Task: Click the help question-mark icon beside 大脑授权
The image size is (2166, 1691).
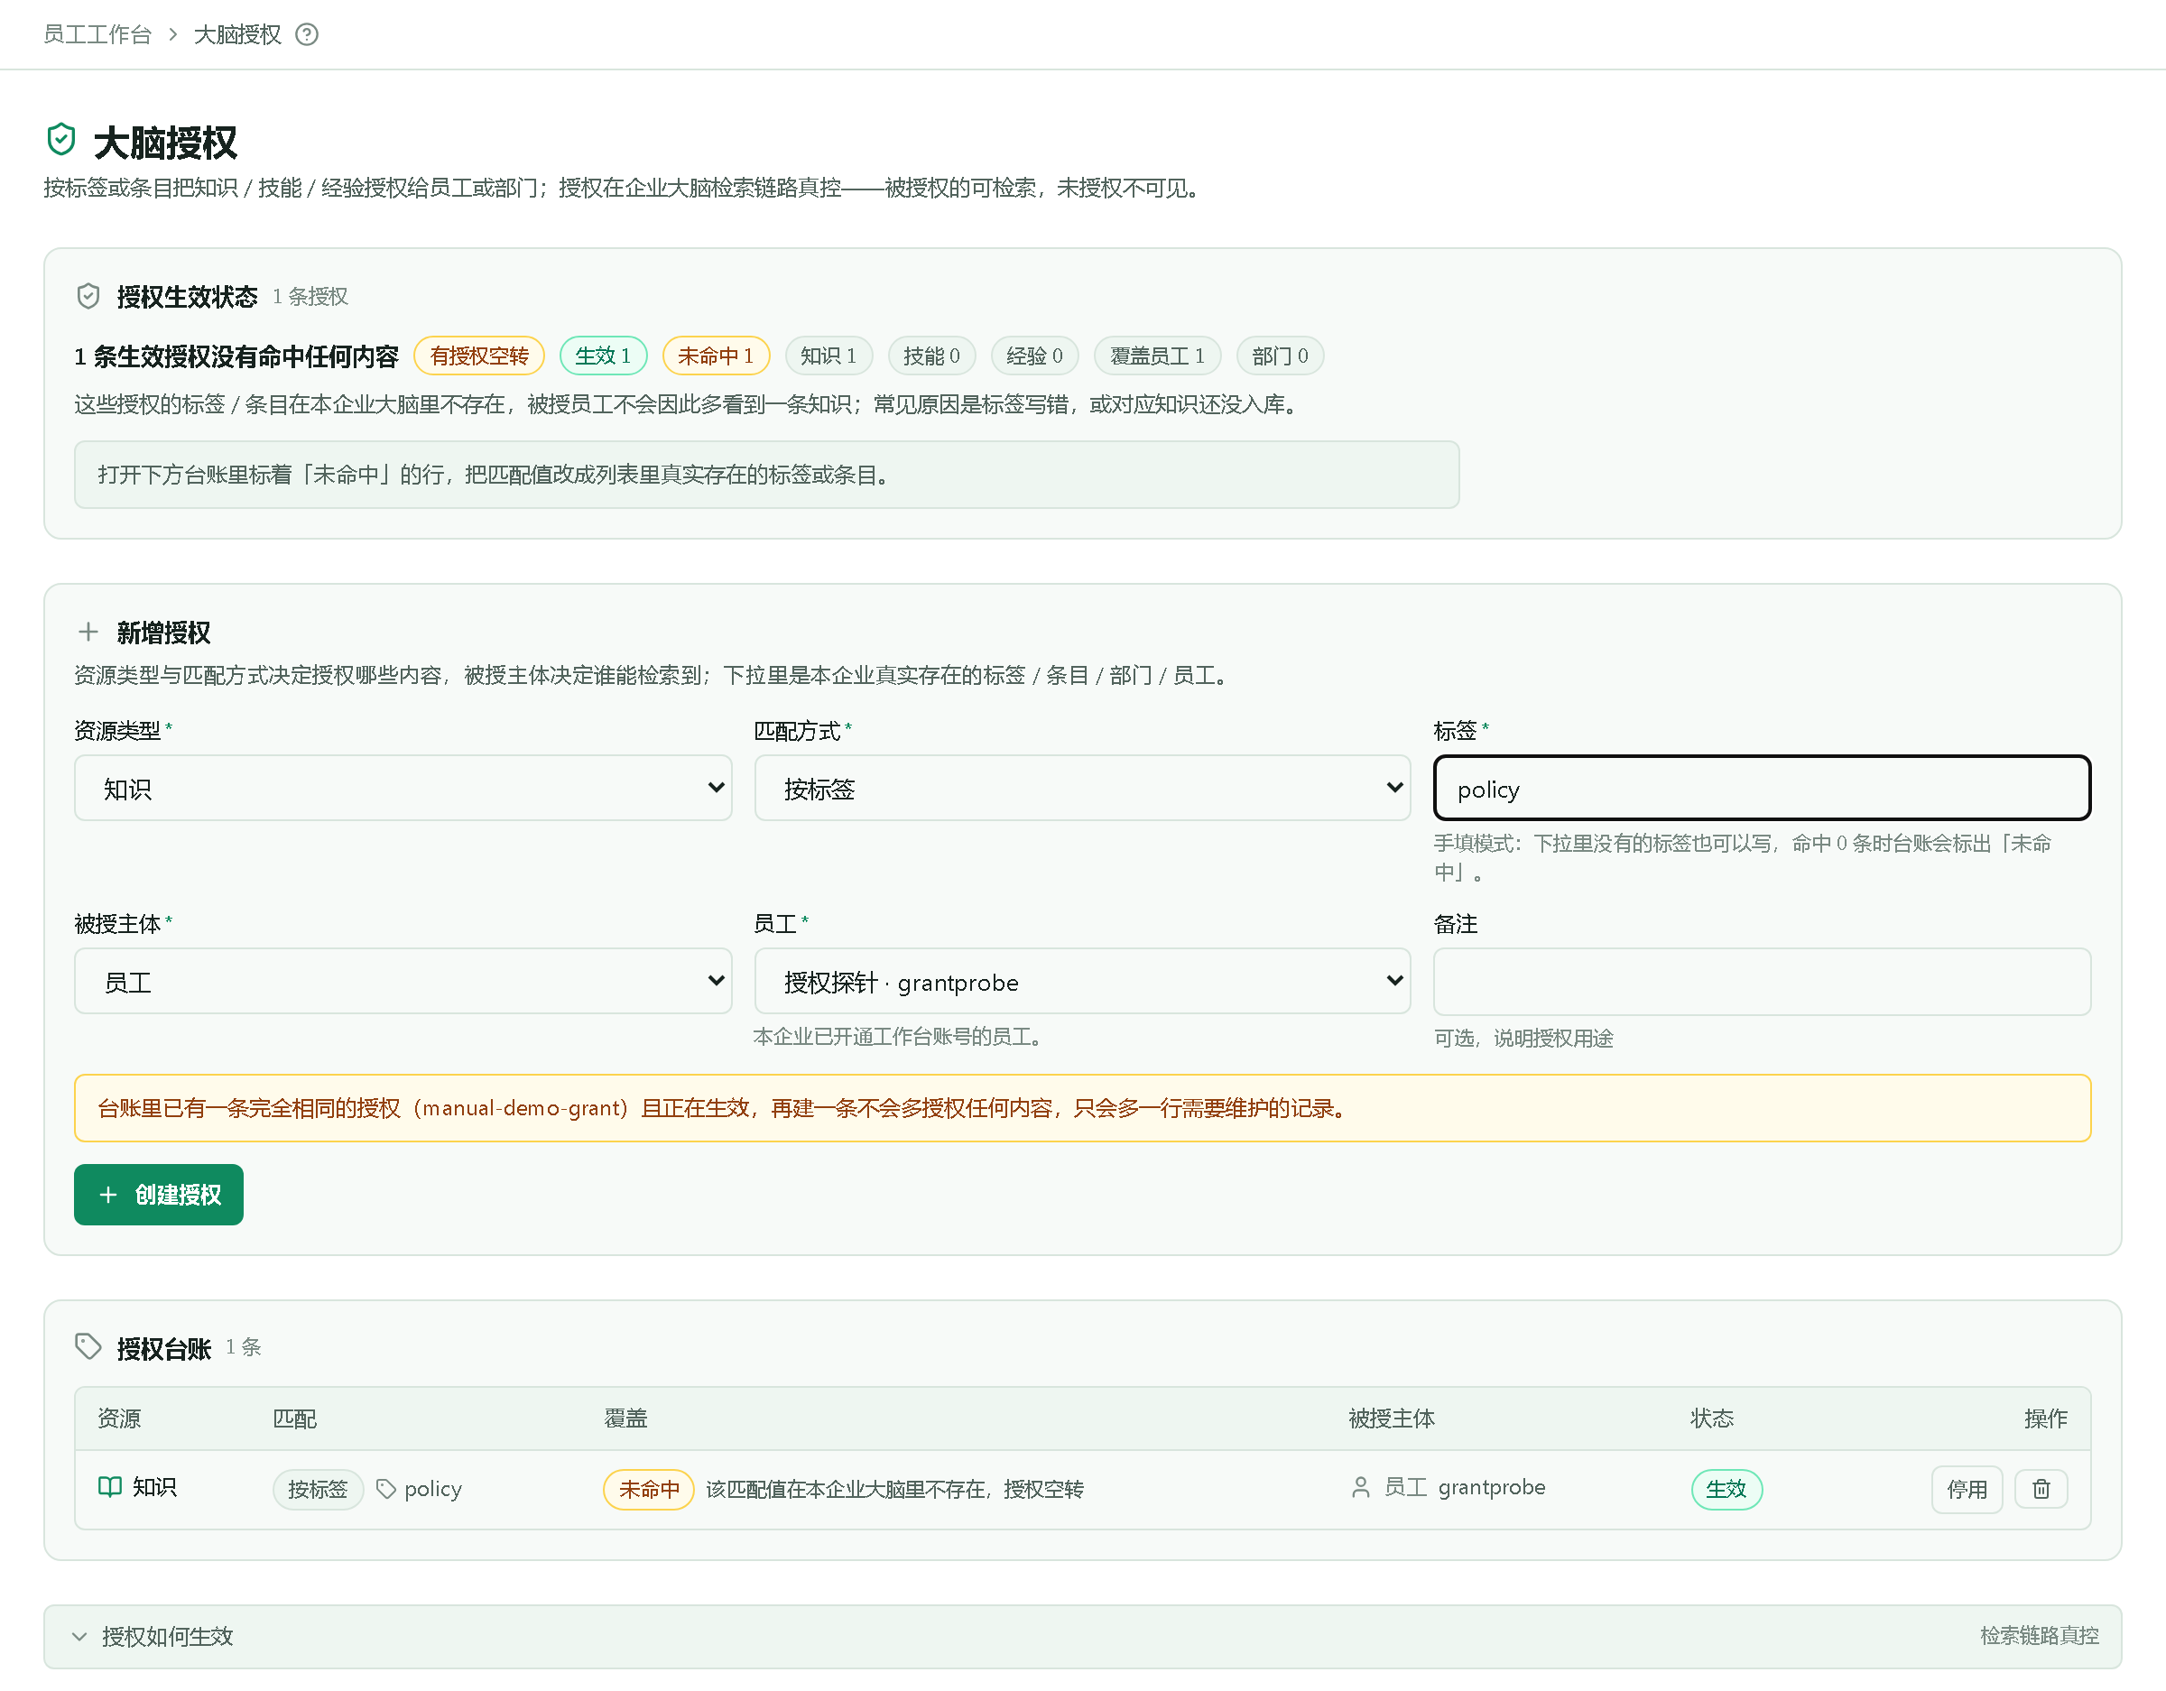Action: 308,34
